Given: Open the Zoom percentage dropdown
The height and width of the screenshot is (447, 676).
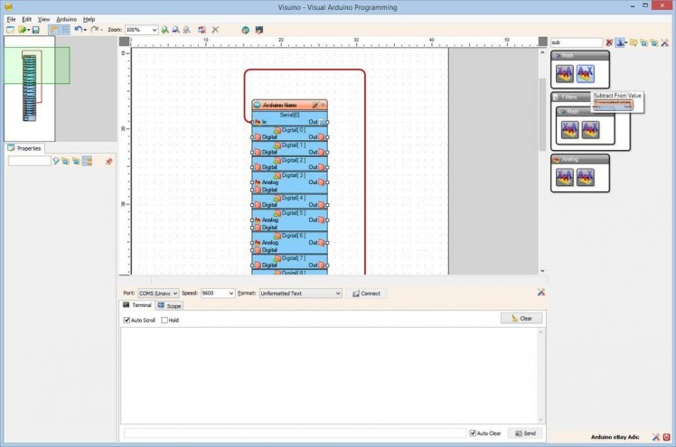Looking at the screenshot, I should pos(155,30).
